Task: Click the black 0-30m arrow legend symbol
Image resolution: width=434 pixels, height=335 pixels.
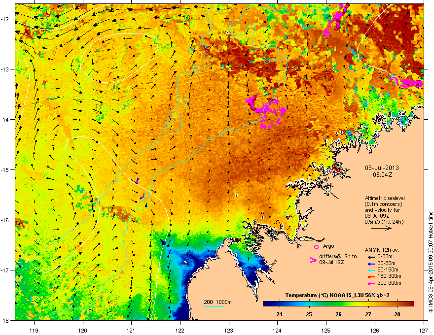Action: tap(371, 257)
